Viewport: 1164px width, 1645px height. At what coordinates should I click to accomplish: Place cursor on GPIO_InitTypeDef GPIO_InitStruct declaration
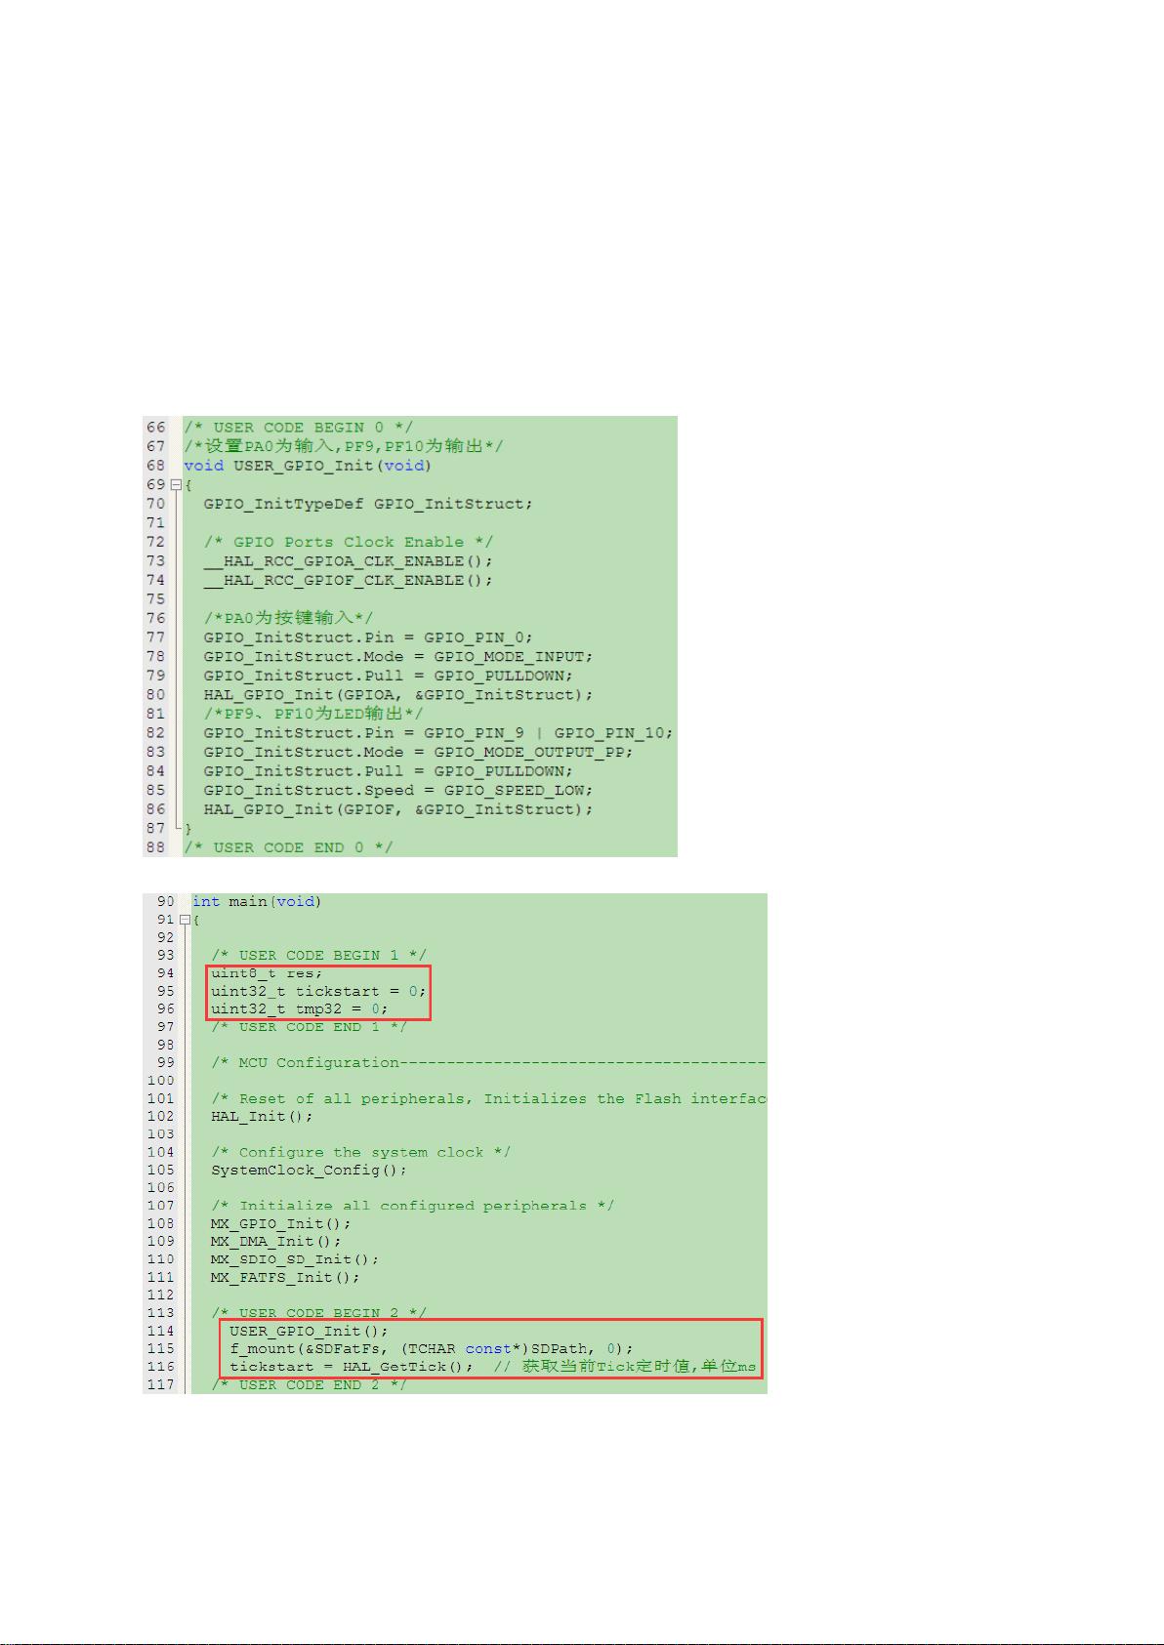point(368,504)
